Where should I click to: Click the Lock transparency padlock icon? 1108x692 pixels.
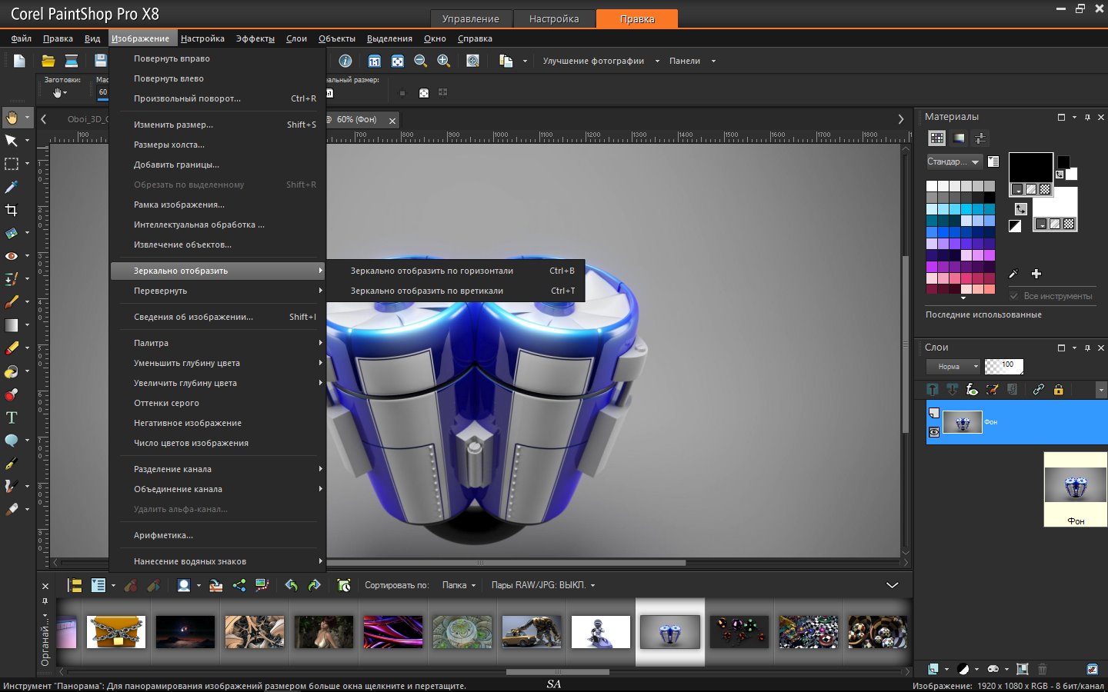tap(1058, 390)
